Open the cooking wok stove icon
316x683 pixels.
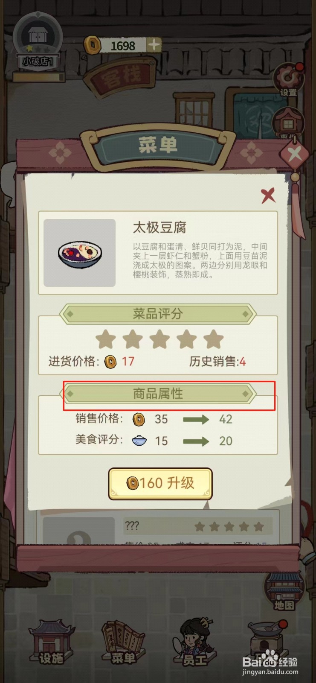click(x=267, y=640)
